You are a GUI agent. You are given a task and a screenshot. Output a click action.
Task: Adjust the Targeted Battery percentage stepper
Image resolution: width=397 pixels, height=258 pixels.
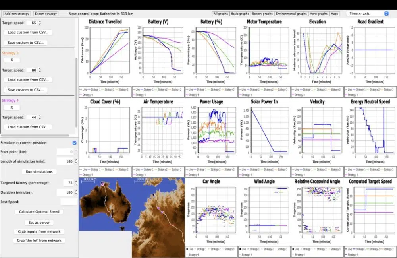(x=74, y=182)
